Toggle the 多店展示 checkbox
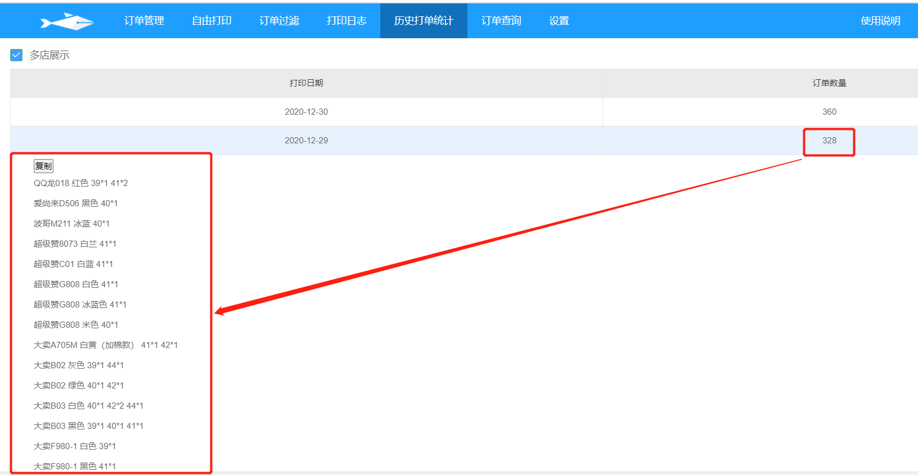This screenshot has width=918, height=475. pos(16,55)
